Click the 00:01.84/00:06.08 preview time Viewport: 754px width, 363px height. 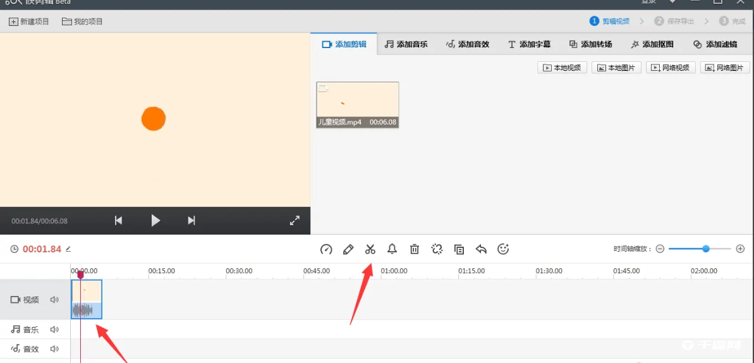(x=39, y=221)
